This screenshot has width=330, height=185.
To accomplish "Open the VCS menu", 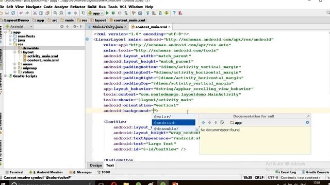I will 123,7.
